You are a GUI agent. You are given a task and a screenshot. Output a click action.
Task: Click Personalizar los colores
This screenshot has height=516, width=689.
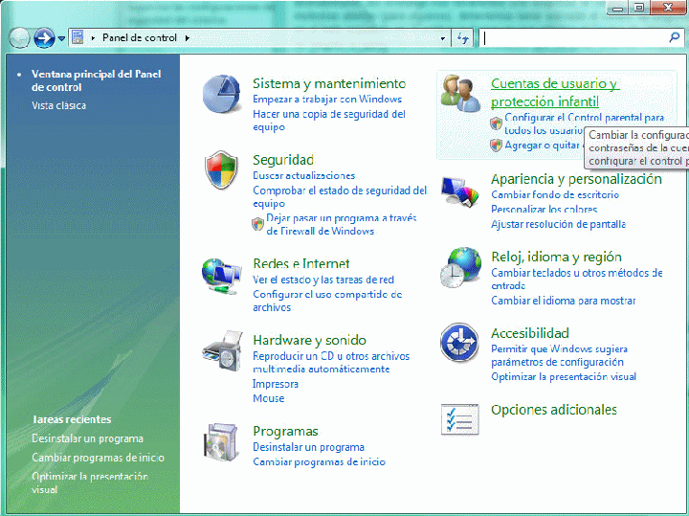pos(544,210)
